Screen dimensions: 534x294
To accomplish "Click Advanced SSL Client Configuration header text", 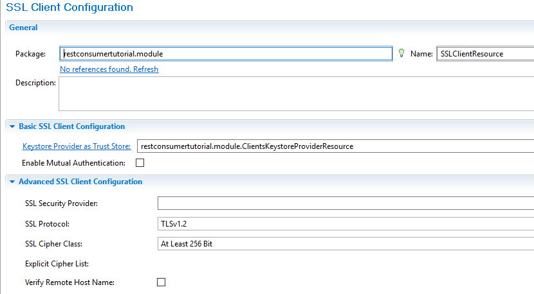I will 80,182.
